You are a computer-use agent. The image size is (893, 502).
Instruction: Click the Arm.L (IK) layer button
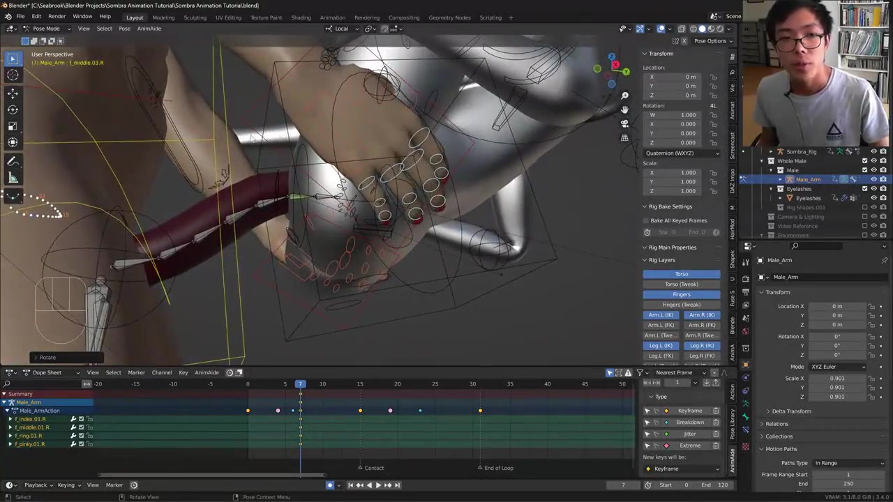click(x=661, y=315)
